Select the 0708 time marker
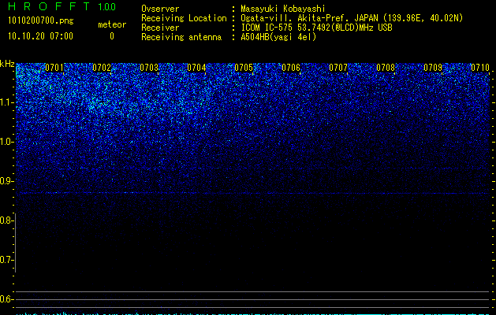 pos(386,68)
